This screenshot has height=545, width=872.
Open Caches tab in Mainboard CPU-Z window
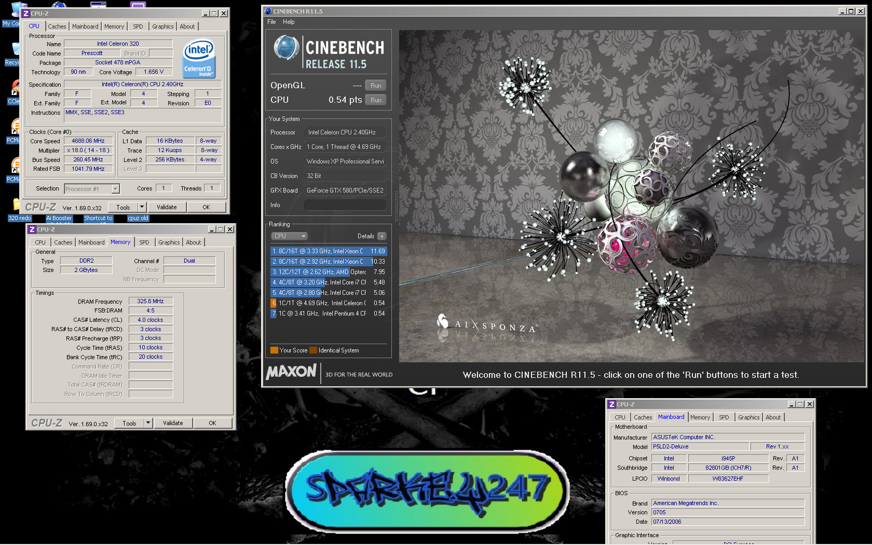coord(643,417)
